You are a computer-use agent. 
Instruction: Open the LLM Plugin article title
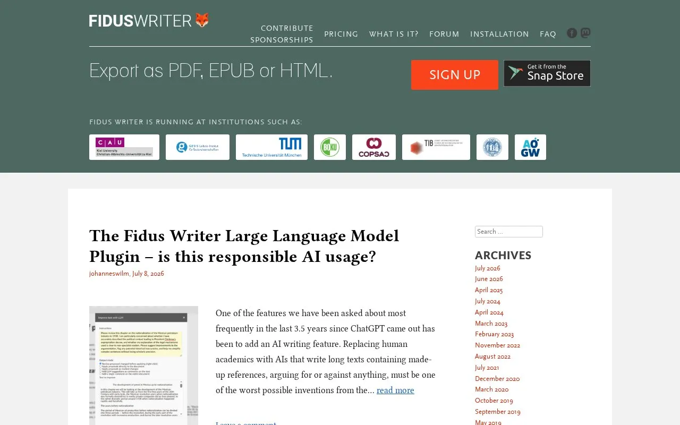click(244, 246)
